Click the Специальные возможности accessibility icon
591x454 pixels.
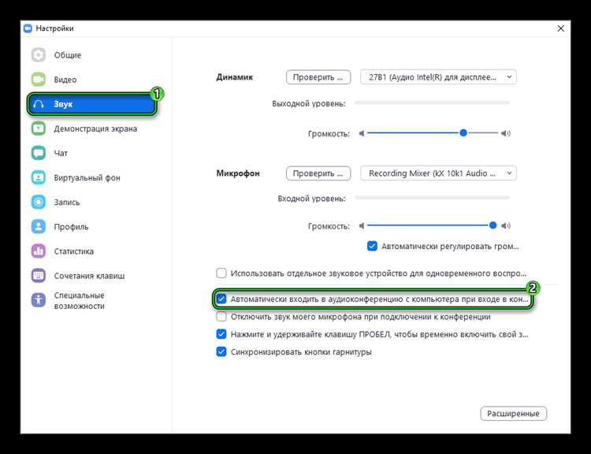pyautogui.click(x=39, y=300)
